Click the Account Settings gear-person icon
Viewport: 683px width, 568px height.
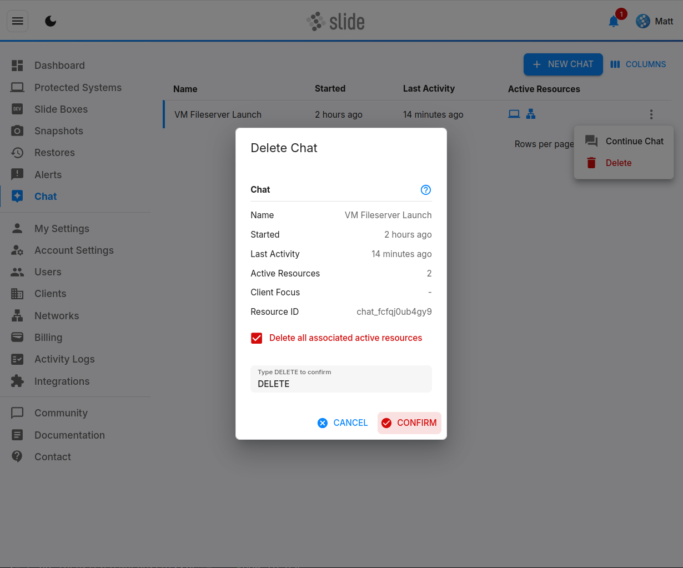click(17, 250)
